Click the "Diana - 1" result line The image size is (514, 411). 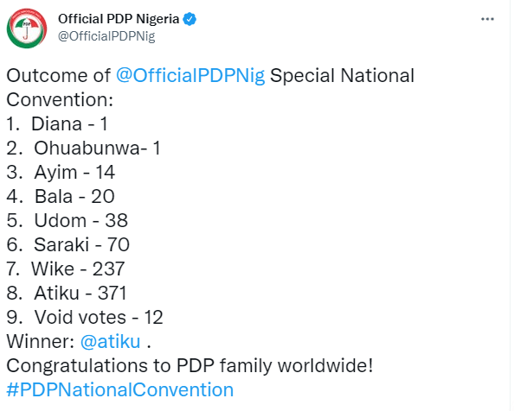point(57,124)
